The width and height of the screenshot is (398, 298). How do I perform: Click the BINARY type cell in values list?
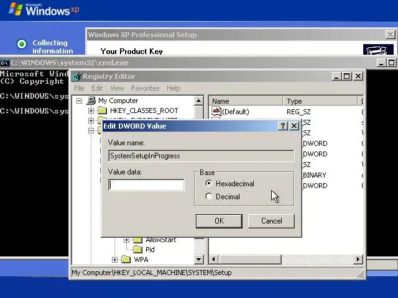315,175
